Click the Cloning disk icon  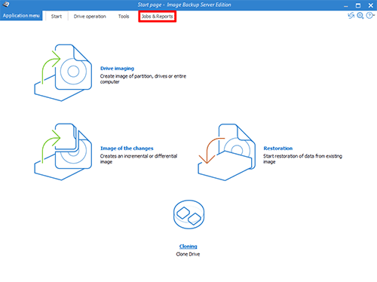188,214
